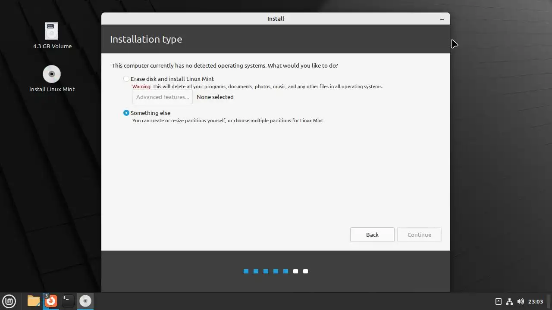Open the Terminal from the panel
This screenshot has width=552, height=310.
[x=68, y=301]
